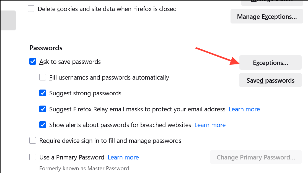Open "Learn more" about breached website alerts
Viewport: 308px width, 173px height.
click(210, 125)
